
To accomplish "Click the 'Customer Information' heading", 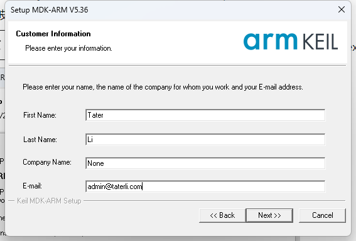I will pos(53,34).
